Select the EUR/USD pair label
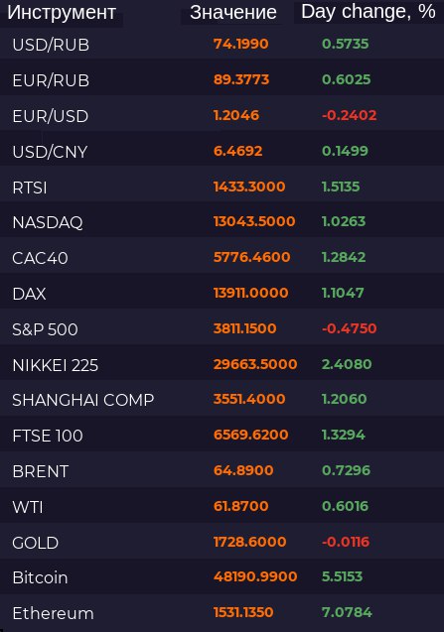Image resolution: width=444 pixels, height=632 pixels. [x=51, y=116]
